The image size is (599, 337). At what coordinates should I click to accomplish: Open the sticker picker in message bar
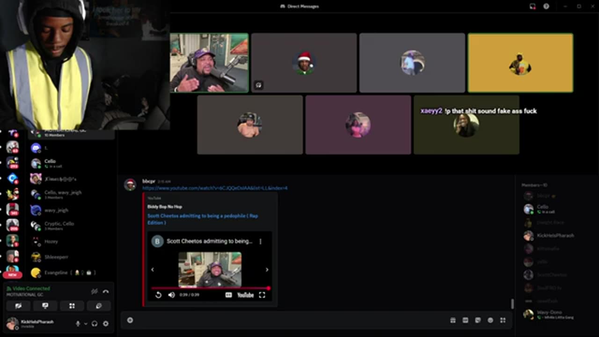(478, 320)
